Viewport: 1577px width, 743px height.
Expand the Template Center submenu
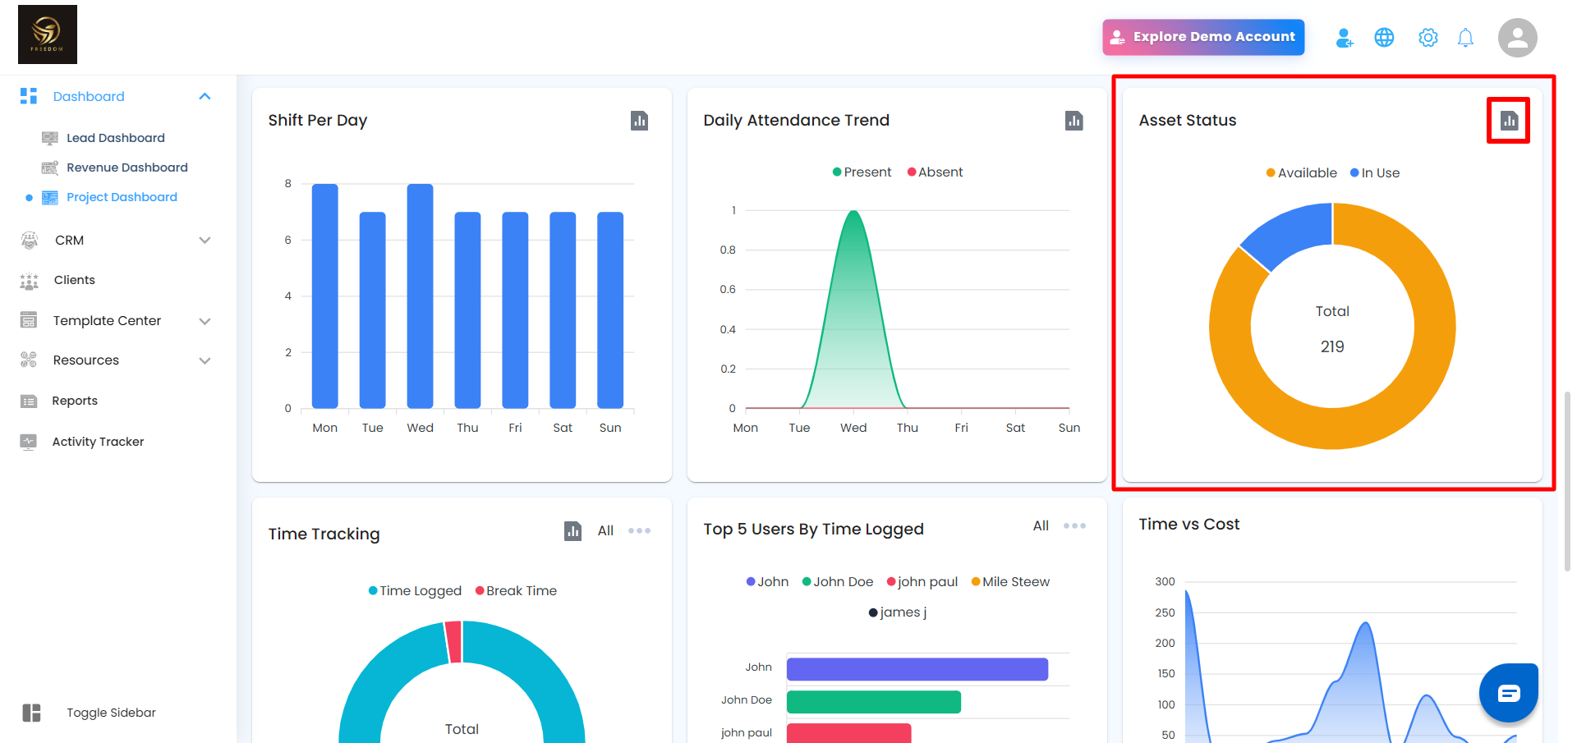click(x=205, y=321)
